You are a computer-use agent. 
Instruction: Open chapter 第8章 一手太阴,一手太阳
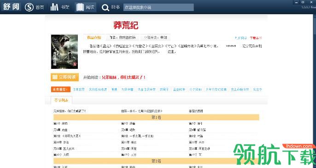point(137,136)
